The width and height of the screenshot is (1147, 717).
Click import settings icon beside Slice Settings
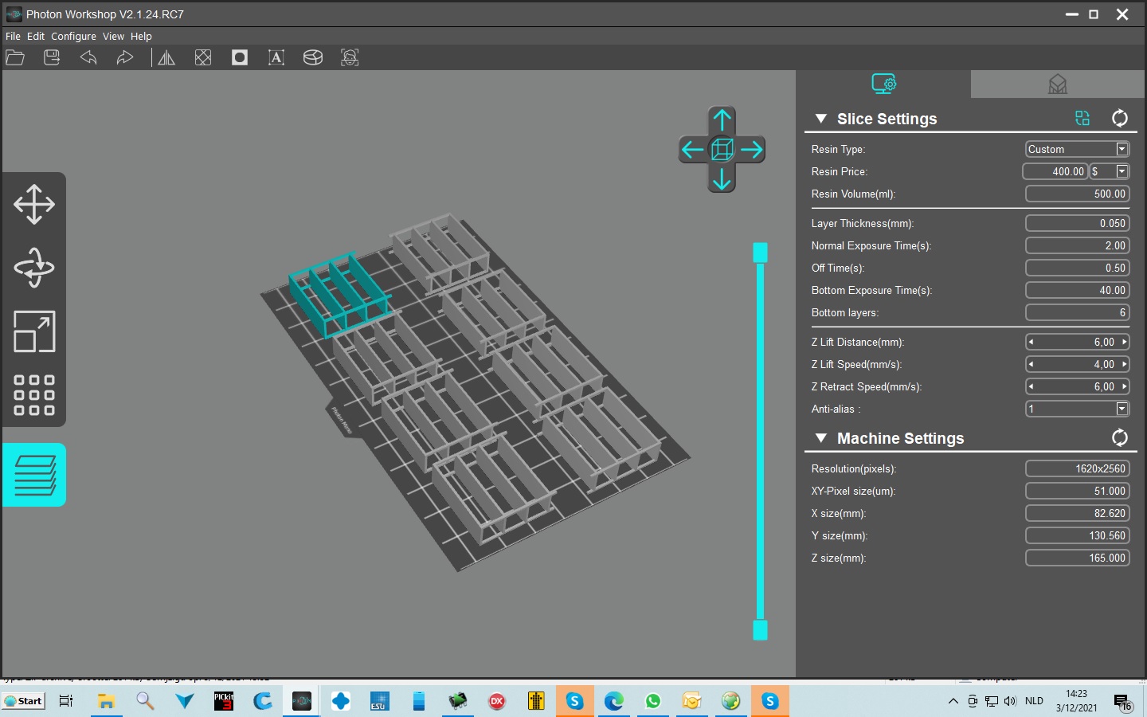[x=1082, y=118]
